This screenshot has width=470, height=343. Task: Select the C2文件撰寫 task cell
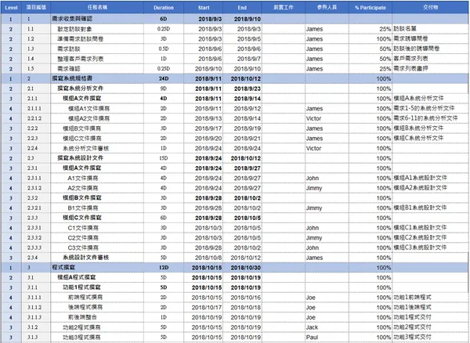pos(97,238)
